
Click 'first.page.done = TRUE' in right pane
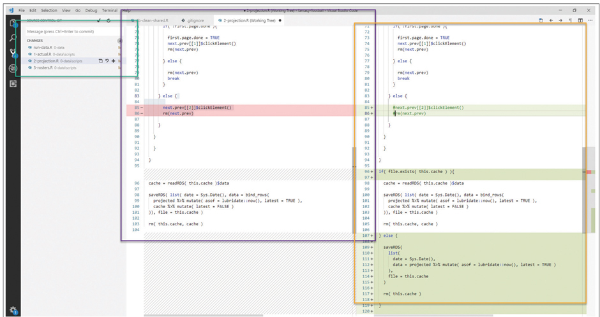coord(423,38)
